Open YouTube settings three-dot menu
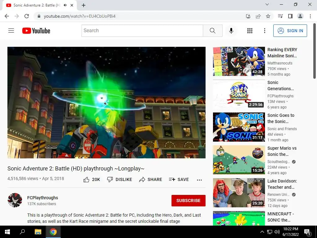Viewport: 317px width, 238px height. coord(264,31)
